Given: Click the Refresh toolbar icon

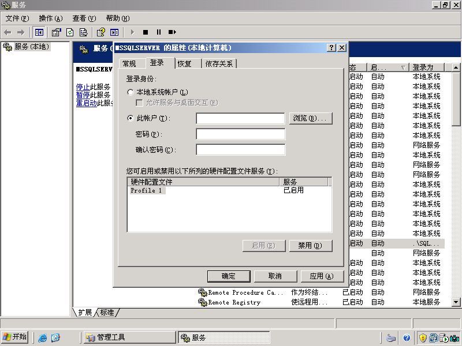Looking at the screenshot, I should coord(70,32).
